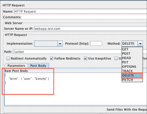
Task: Choose PATCH from the method list
Action: coord(132,80)
